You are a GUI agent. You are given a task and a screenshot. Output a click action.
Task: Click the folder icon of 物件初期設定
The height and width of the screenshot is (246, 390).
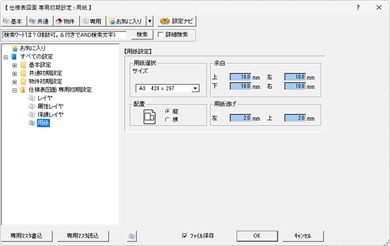(x=23, y=82)
